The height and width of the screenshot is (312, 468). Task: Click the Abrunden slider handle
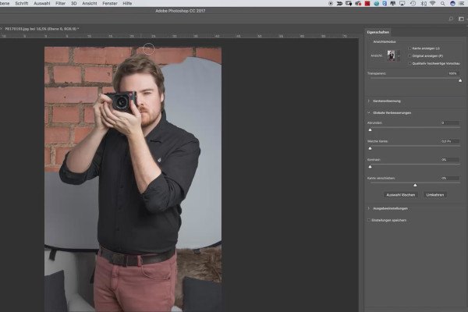tap(370, 130)
